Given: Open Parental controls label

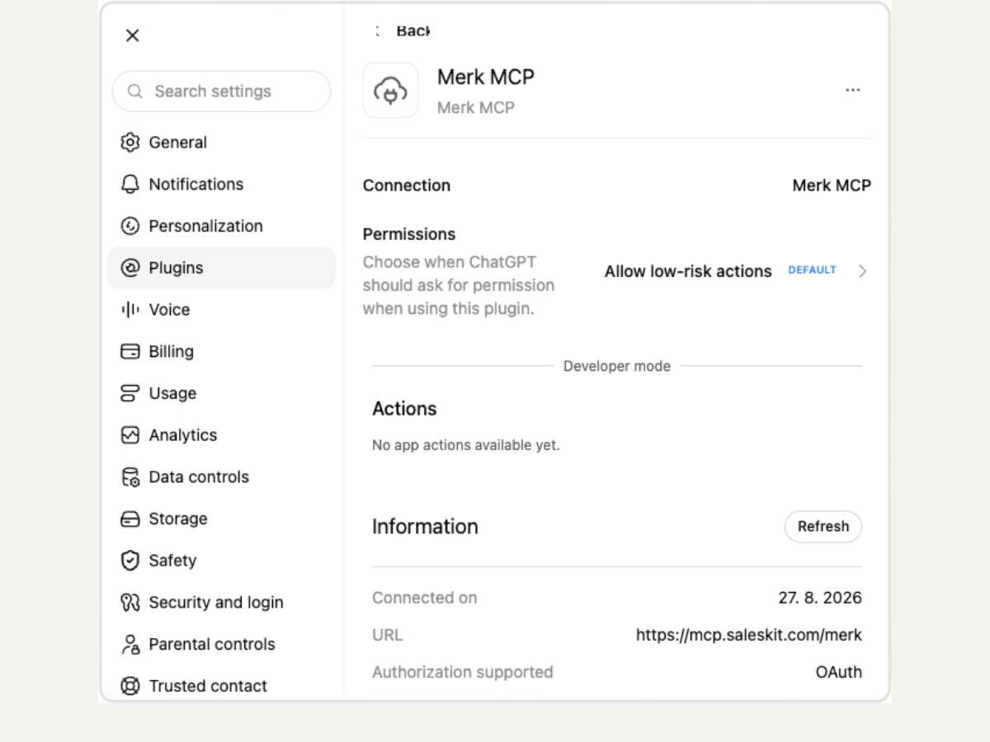Looking at the screenshot, I should pos(211,645).
